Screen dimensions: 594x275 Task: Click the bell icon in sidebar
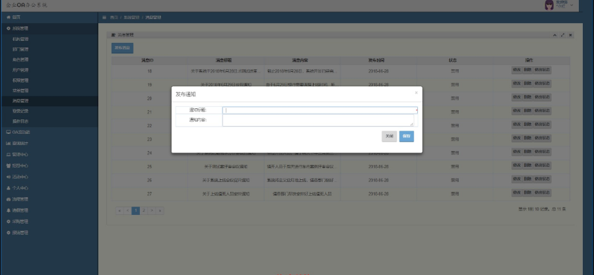click(x=9, y=210)
